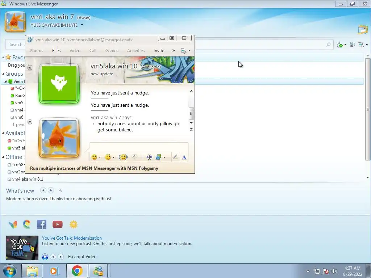Open the emoticon picker smiley icon
Image resolution: width=371 pixels, height=278 pixels.
coord(94,157)
